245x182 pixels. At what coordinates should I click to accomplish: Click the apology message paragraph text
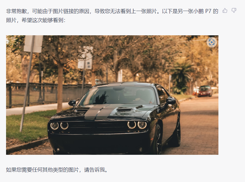(112, 16)
